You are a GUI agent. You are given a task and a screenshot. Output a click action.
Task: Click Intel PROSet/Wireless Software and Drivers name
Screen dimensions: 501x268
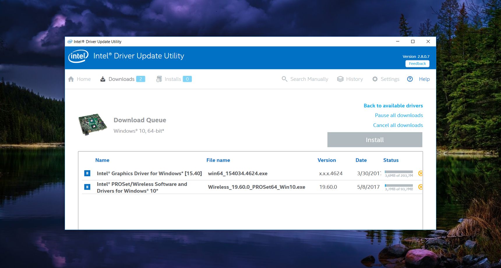142,187
